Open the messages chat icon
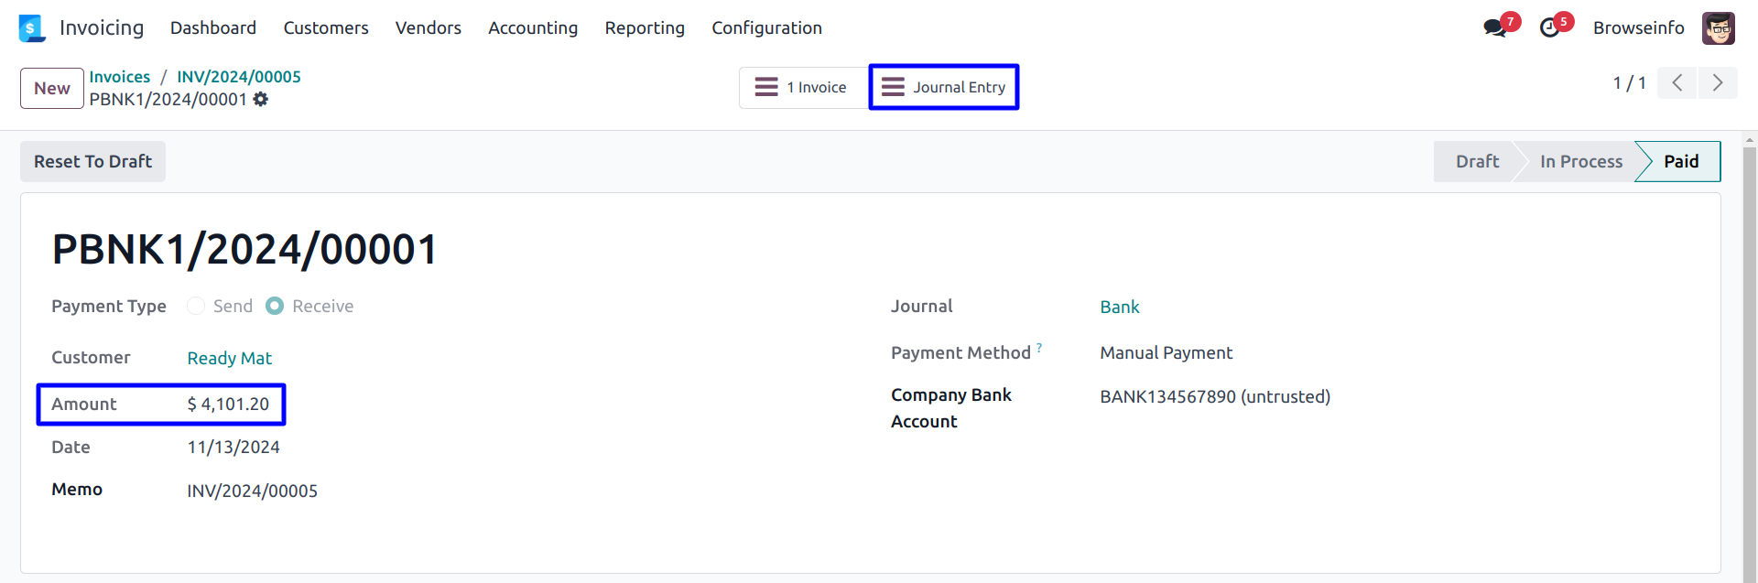Screen dimensions: 1758x583 click(x=1495, y=28)
